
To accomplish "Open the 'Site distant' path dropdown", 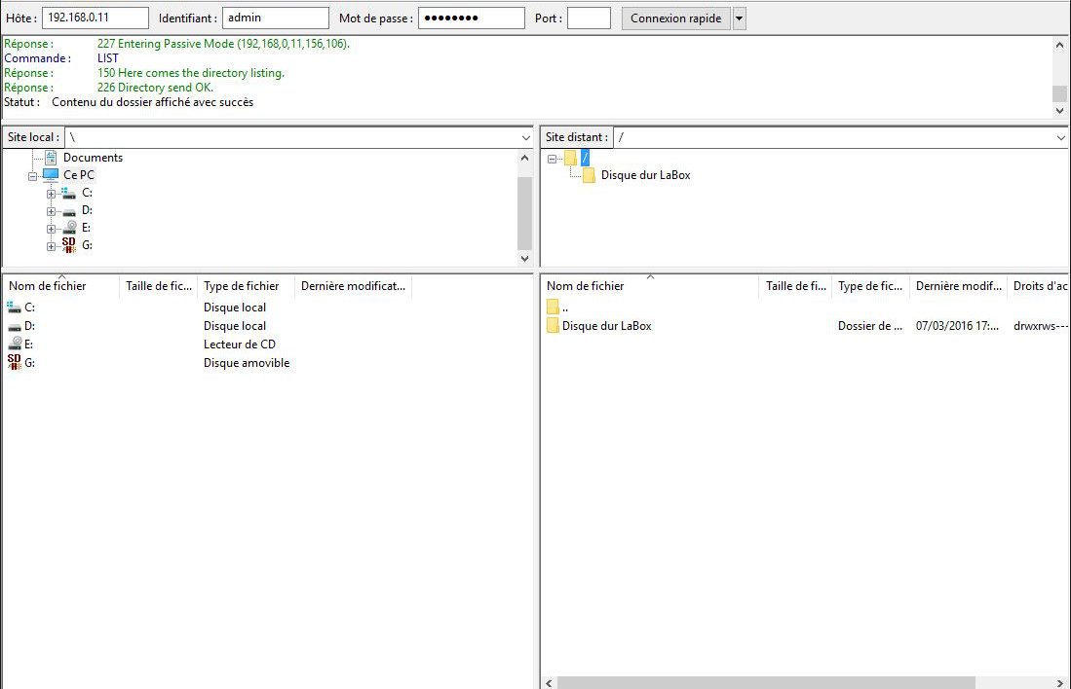I will pyautogui.click(x=1060, y=138).
